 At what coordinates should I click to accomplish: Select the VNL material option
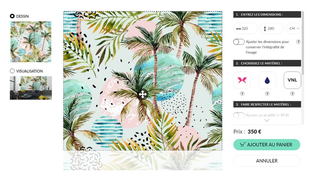(292, 80)
